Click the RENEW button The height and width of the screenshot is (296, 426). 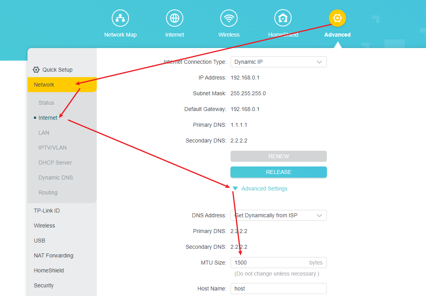[x=278, y=156]
